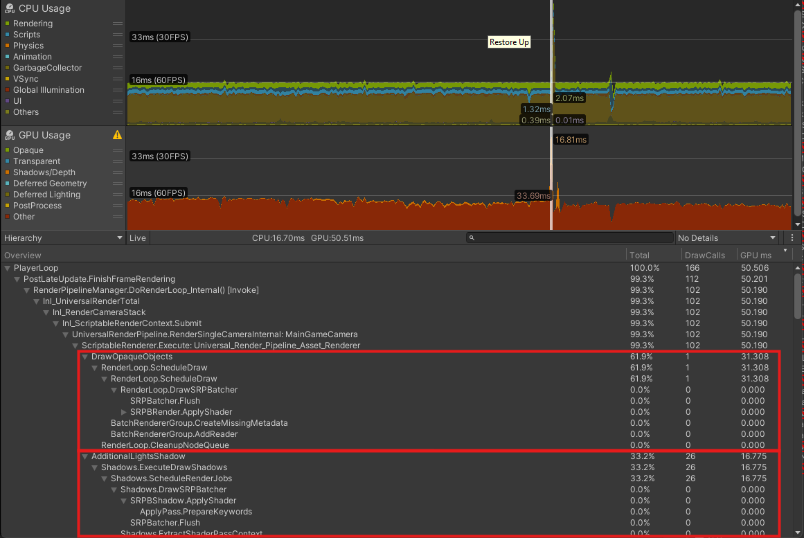The image size is (804, 538).
Task: Collapse the DrawOpaqueObjects tree node
Action: (x=84, y=356)
